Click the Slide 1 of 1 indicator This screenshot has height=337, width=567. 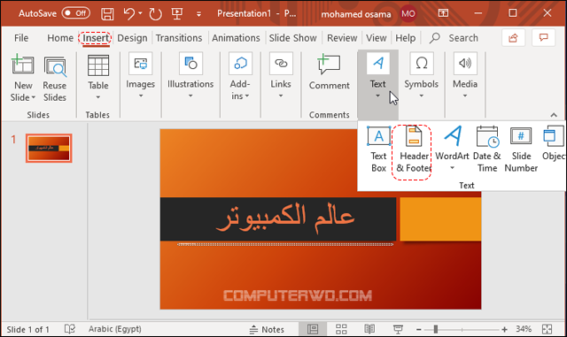tap(27, 329)
